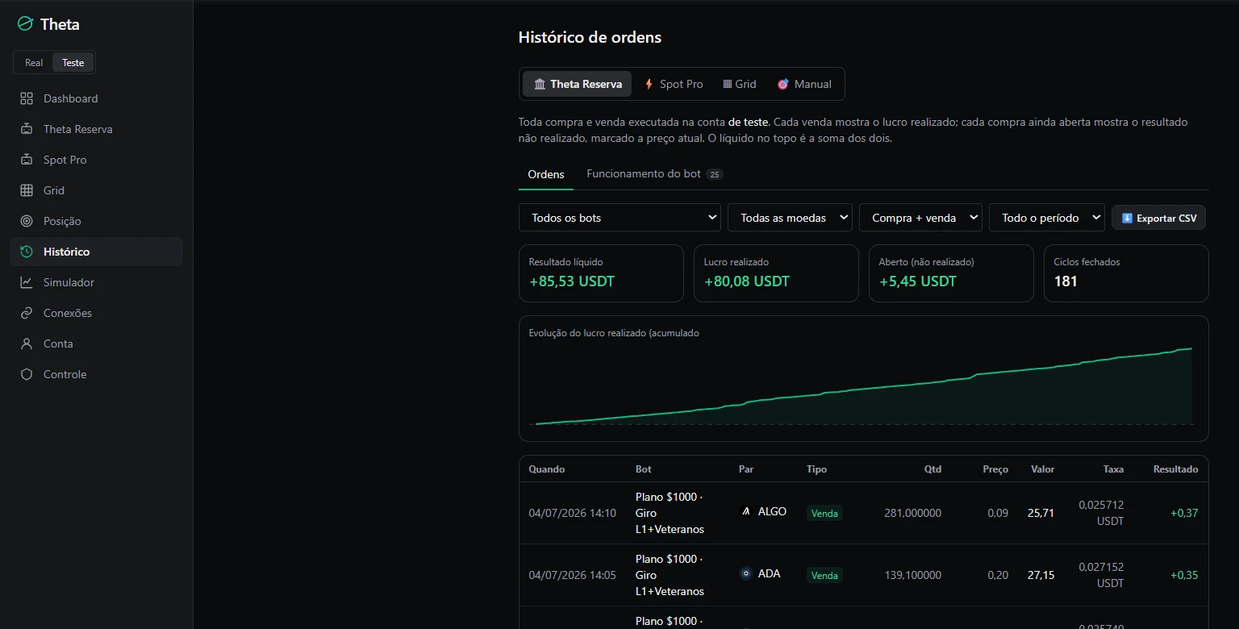Viewport: 1239px width, 629px height.
Task: Click the ALGO coin icon in the table
Action: coord(746,511)
